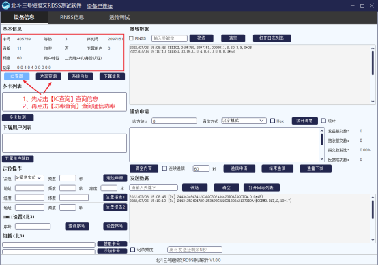
Task: Open the 透传调试 tab
Action: click(119, 17)
